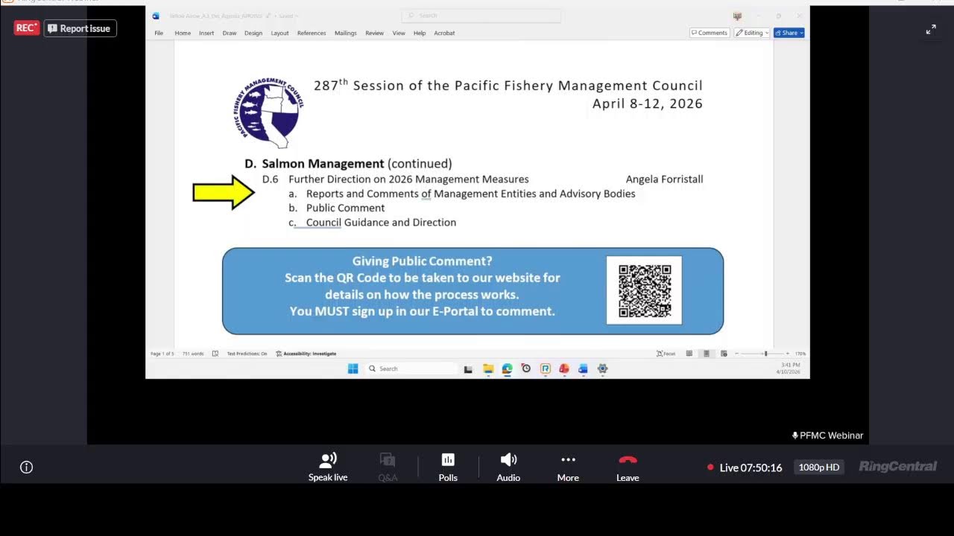Switch to the References tab

(x=312, y=33)
